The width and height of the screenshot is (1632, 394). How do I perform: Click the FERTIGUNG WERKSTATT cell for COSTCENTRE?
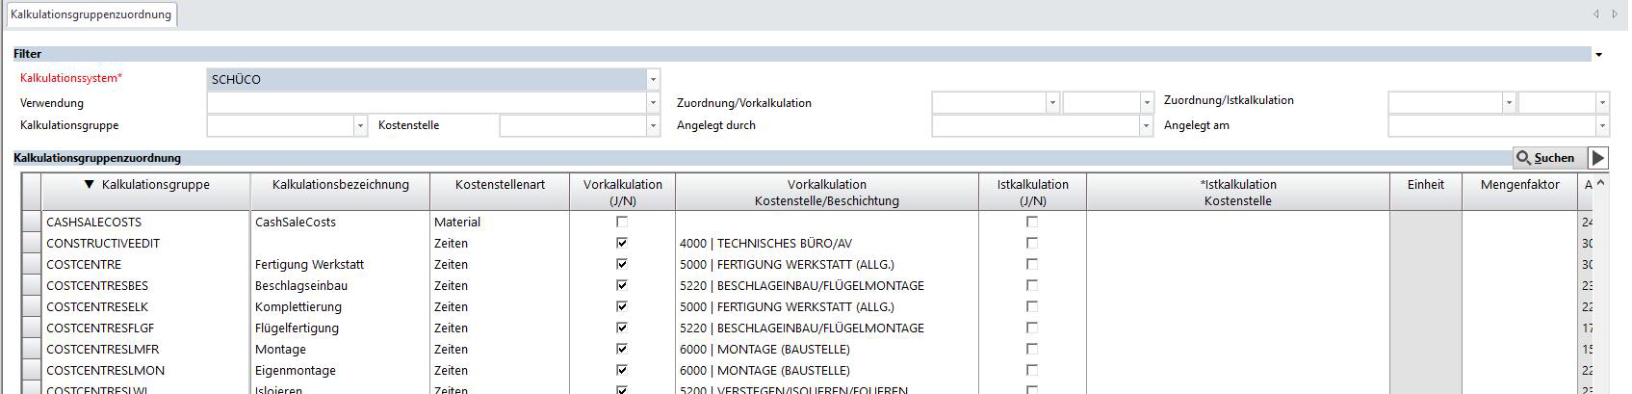click(x=787, y=265)
